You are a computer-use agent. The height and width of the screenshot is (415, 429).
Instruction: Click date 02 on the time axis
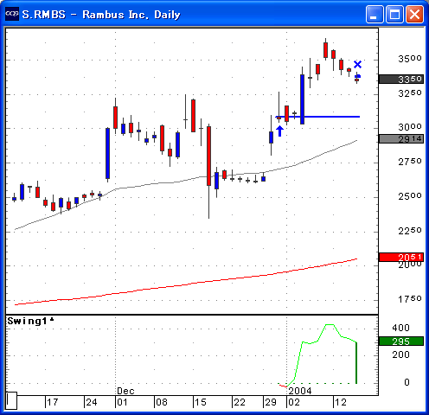(294, 402)
